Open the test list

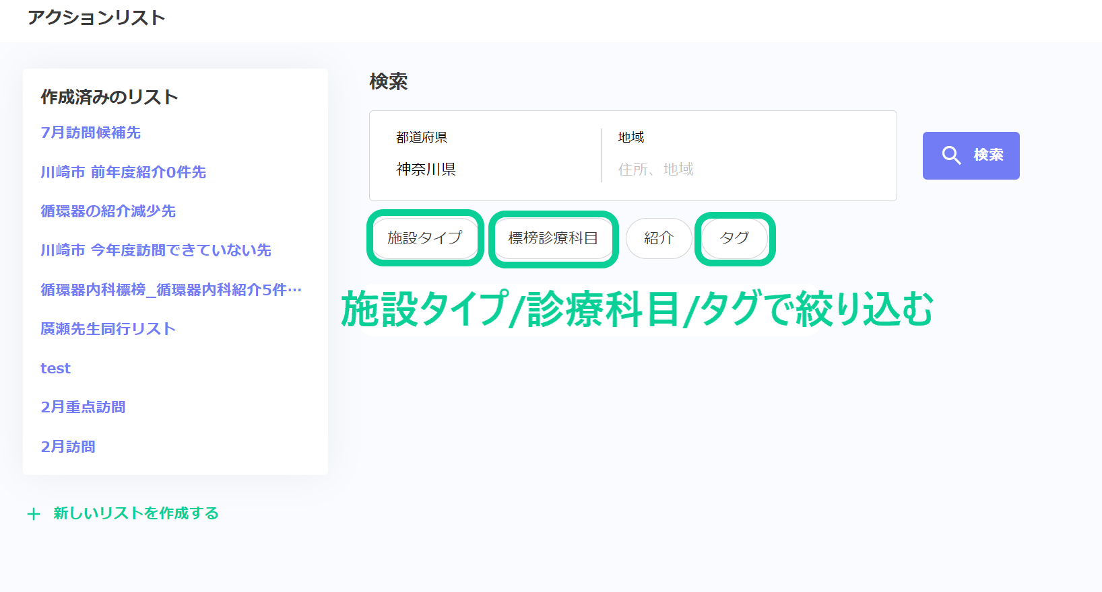click(55, 369)
